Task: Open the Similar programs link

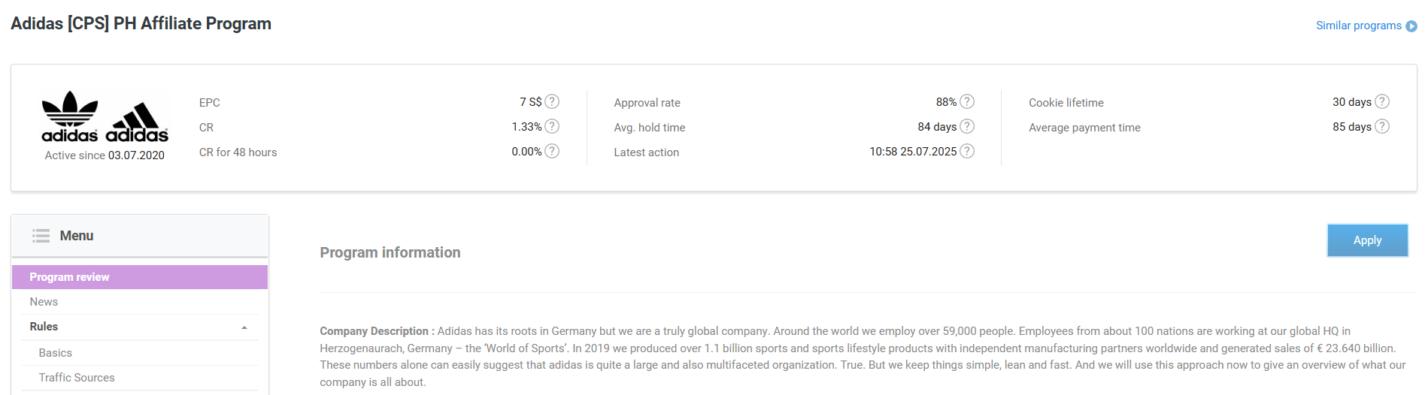Action: coord(1359,26)
